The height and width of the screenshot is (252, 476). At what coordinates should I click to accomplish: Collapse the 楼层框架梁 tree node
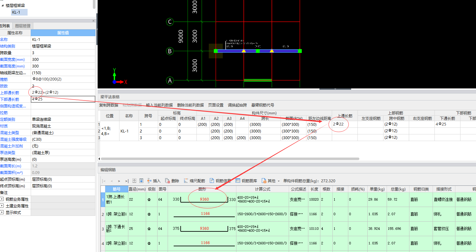pyautogui.click(x=3, y=5)
